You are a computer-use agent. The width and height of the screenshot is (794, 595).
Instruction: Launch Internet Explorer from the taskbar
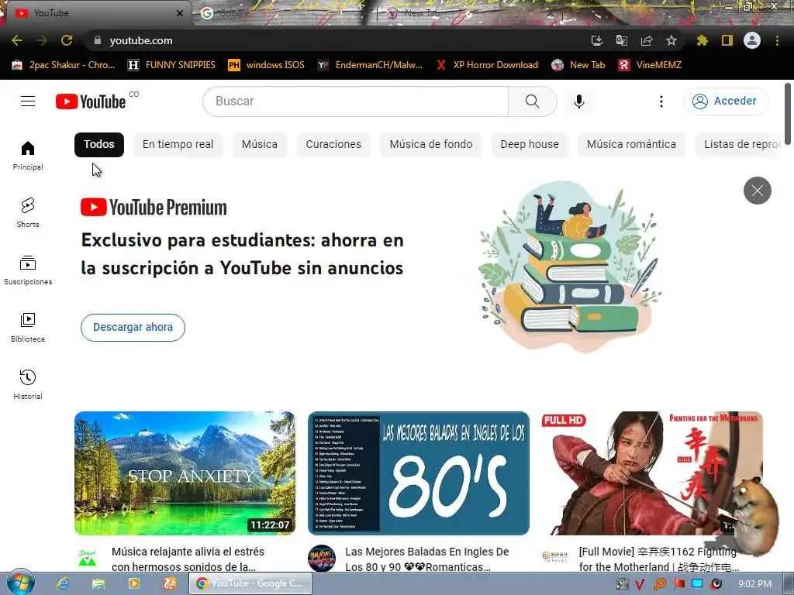pos(63,584)
